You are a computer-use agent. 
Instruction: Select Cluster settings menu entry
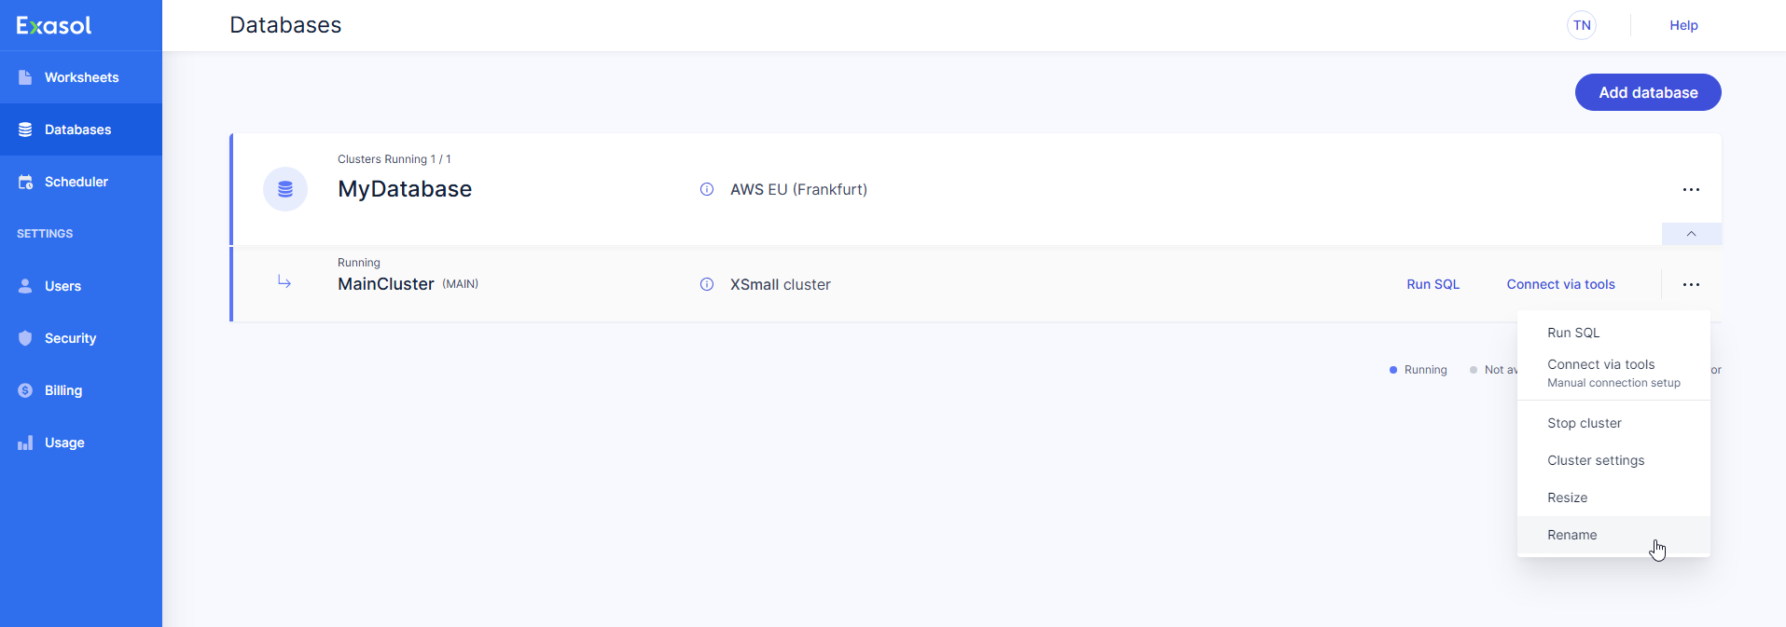(x=1596, y=460)
